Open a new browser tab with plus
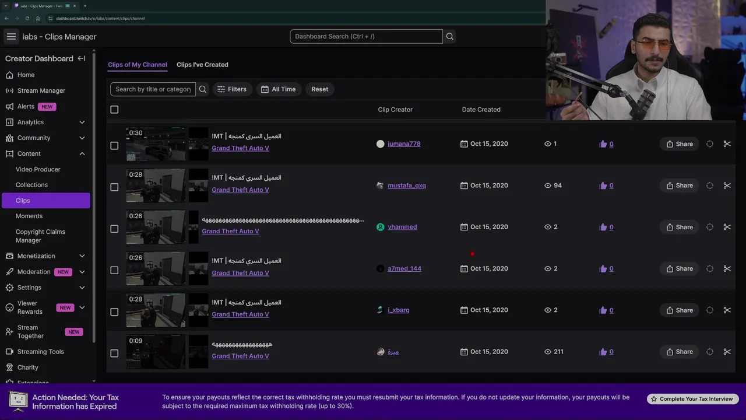Image resolution: width=746 pixels, height=420 pixels. (85, 6)
